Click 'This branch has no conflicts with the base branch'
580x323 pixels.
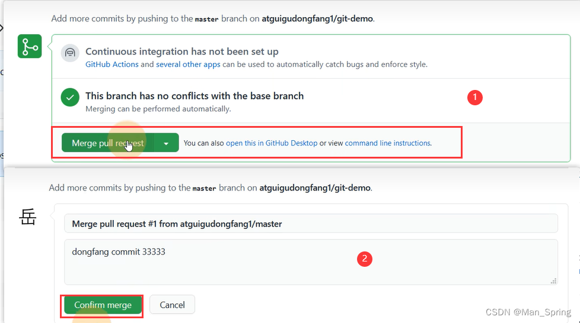[195, 96]
